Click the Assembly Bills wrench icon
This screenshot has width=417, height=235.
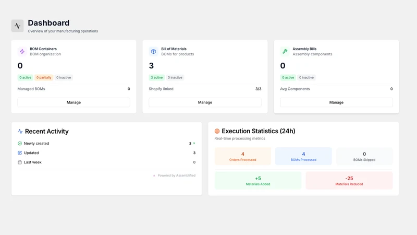point(285,51)
